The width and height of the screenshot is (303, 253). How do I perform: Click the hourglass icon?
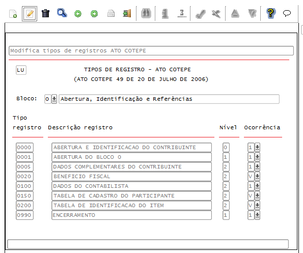tap(182, 14)
